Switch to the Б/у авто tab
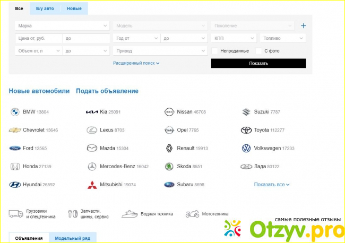Viewport: 345px width, 243px height. click(45, 9)
